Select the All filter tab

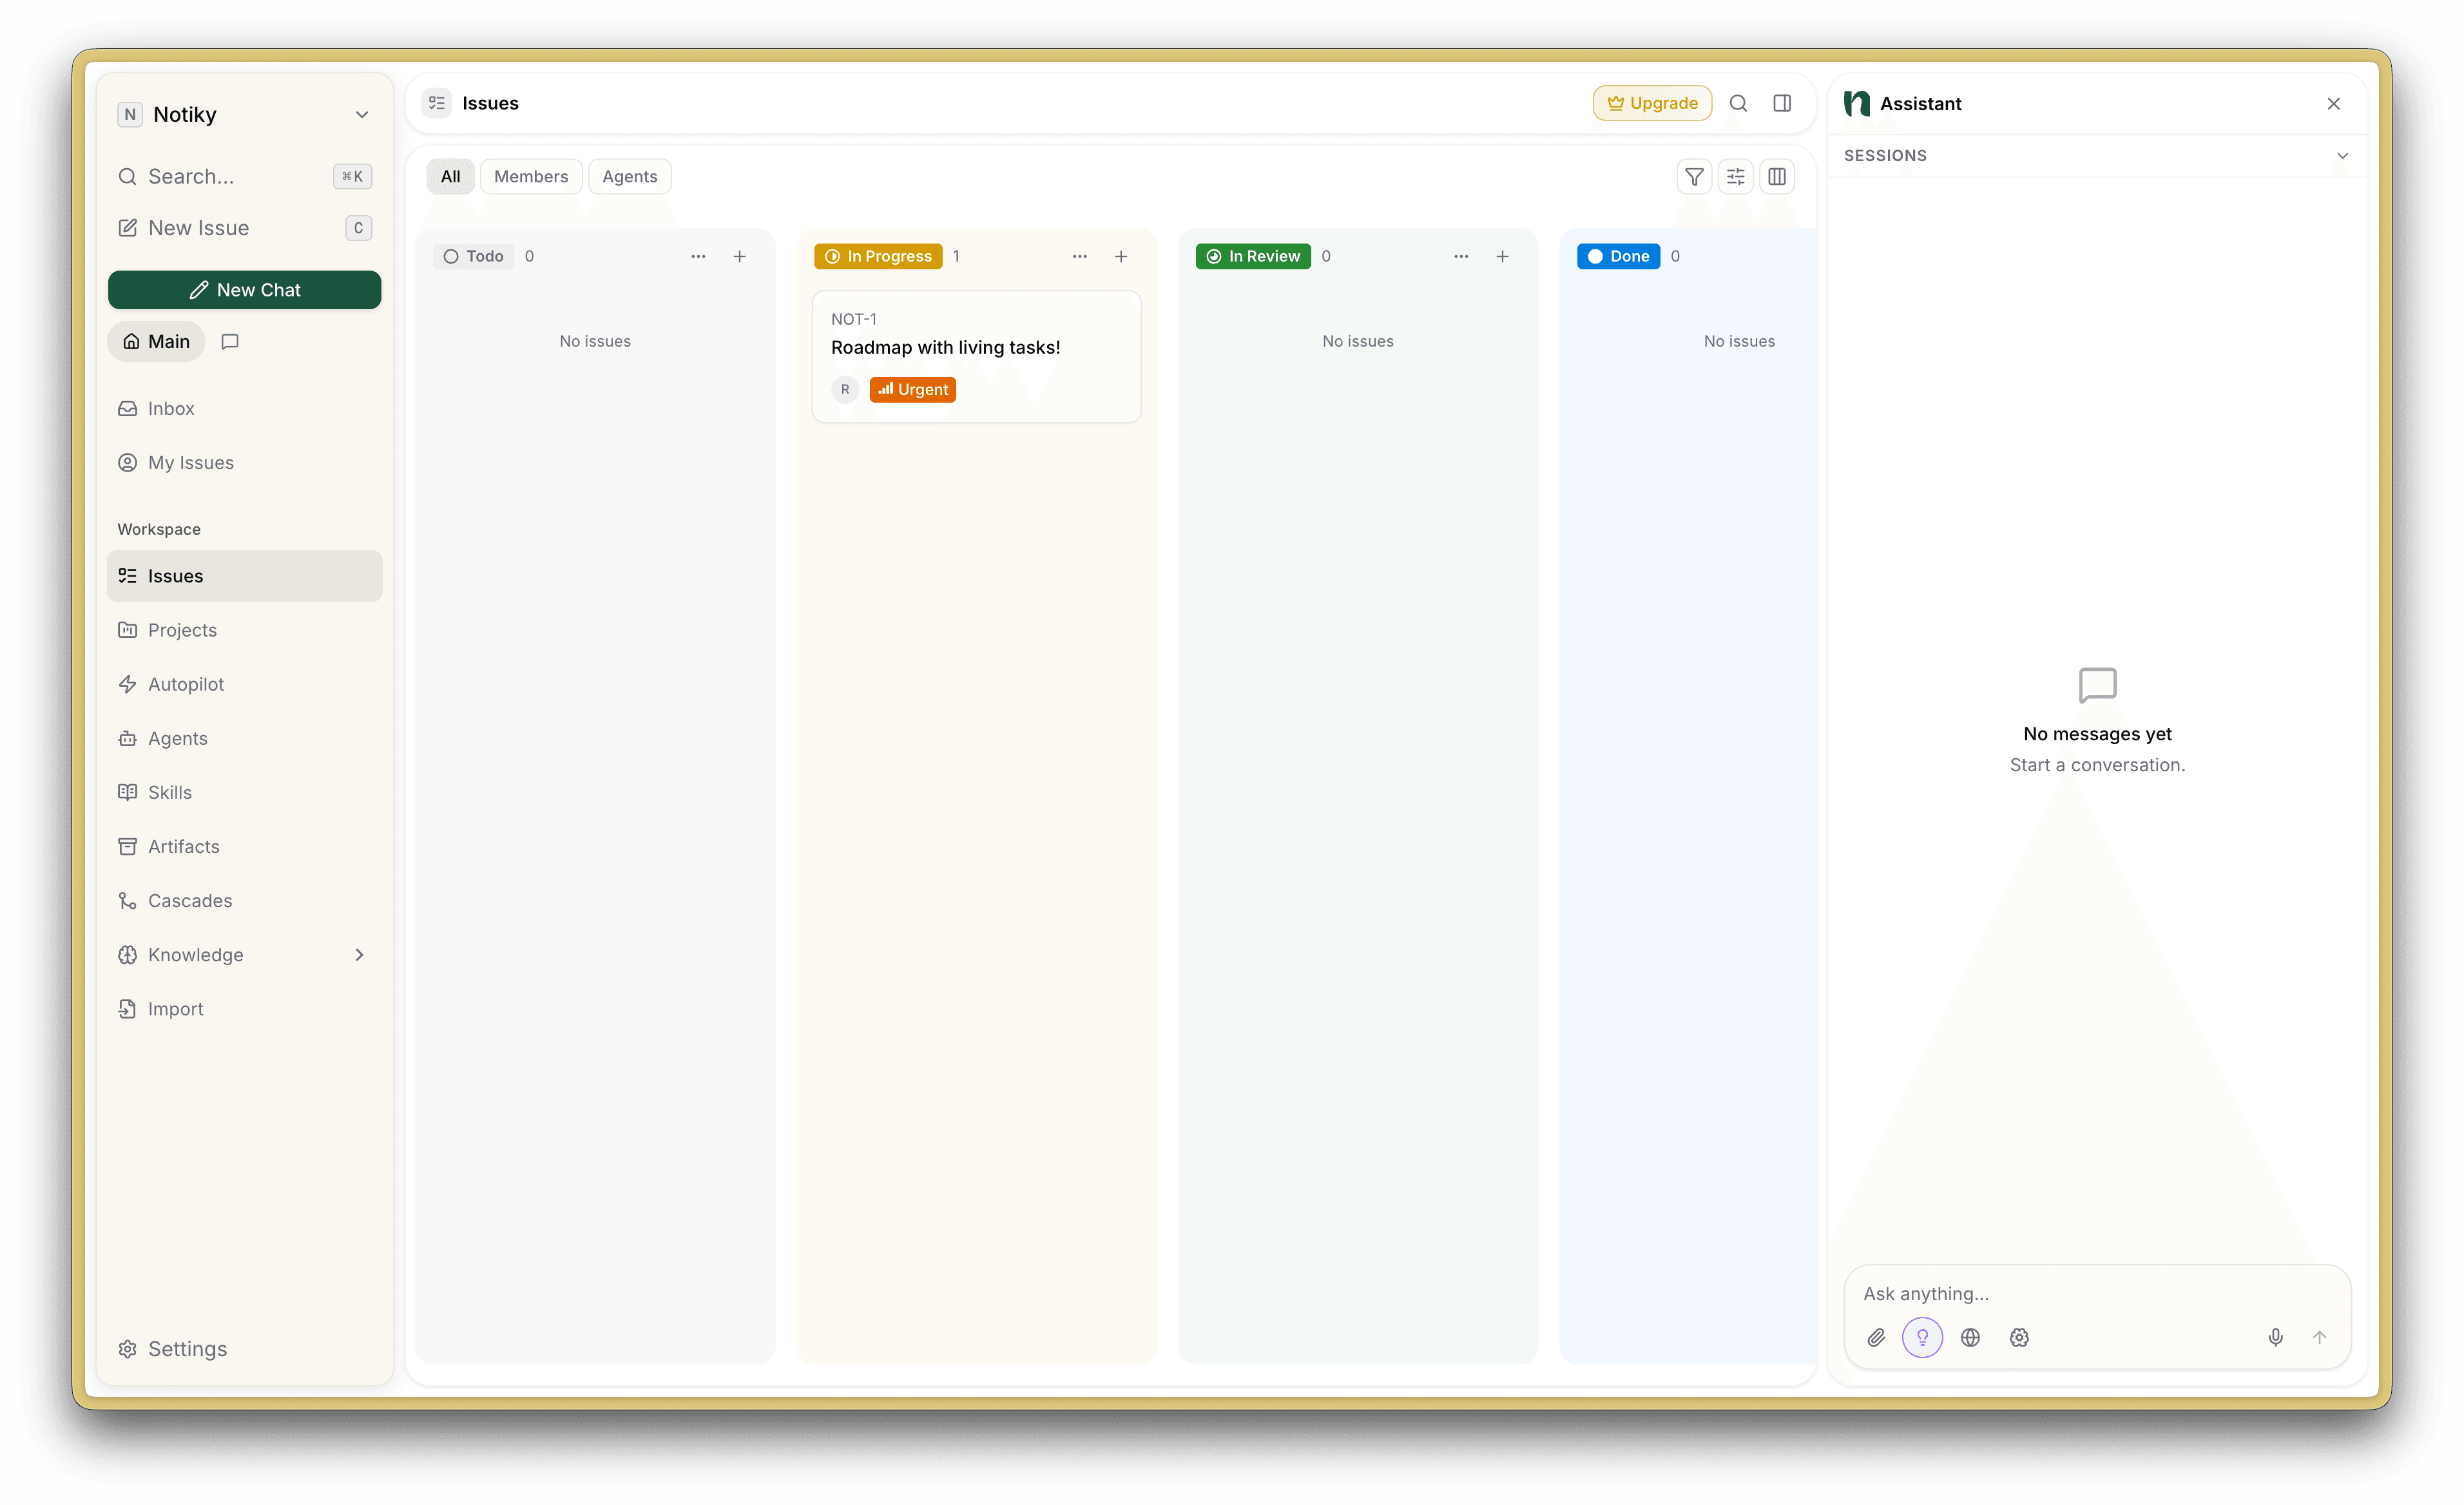pyautogui.click(x=451, y=177)
